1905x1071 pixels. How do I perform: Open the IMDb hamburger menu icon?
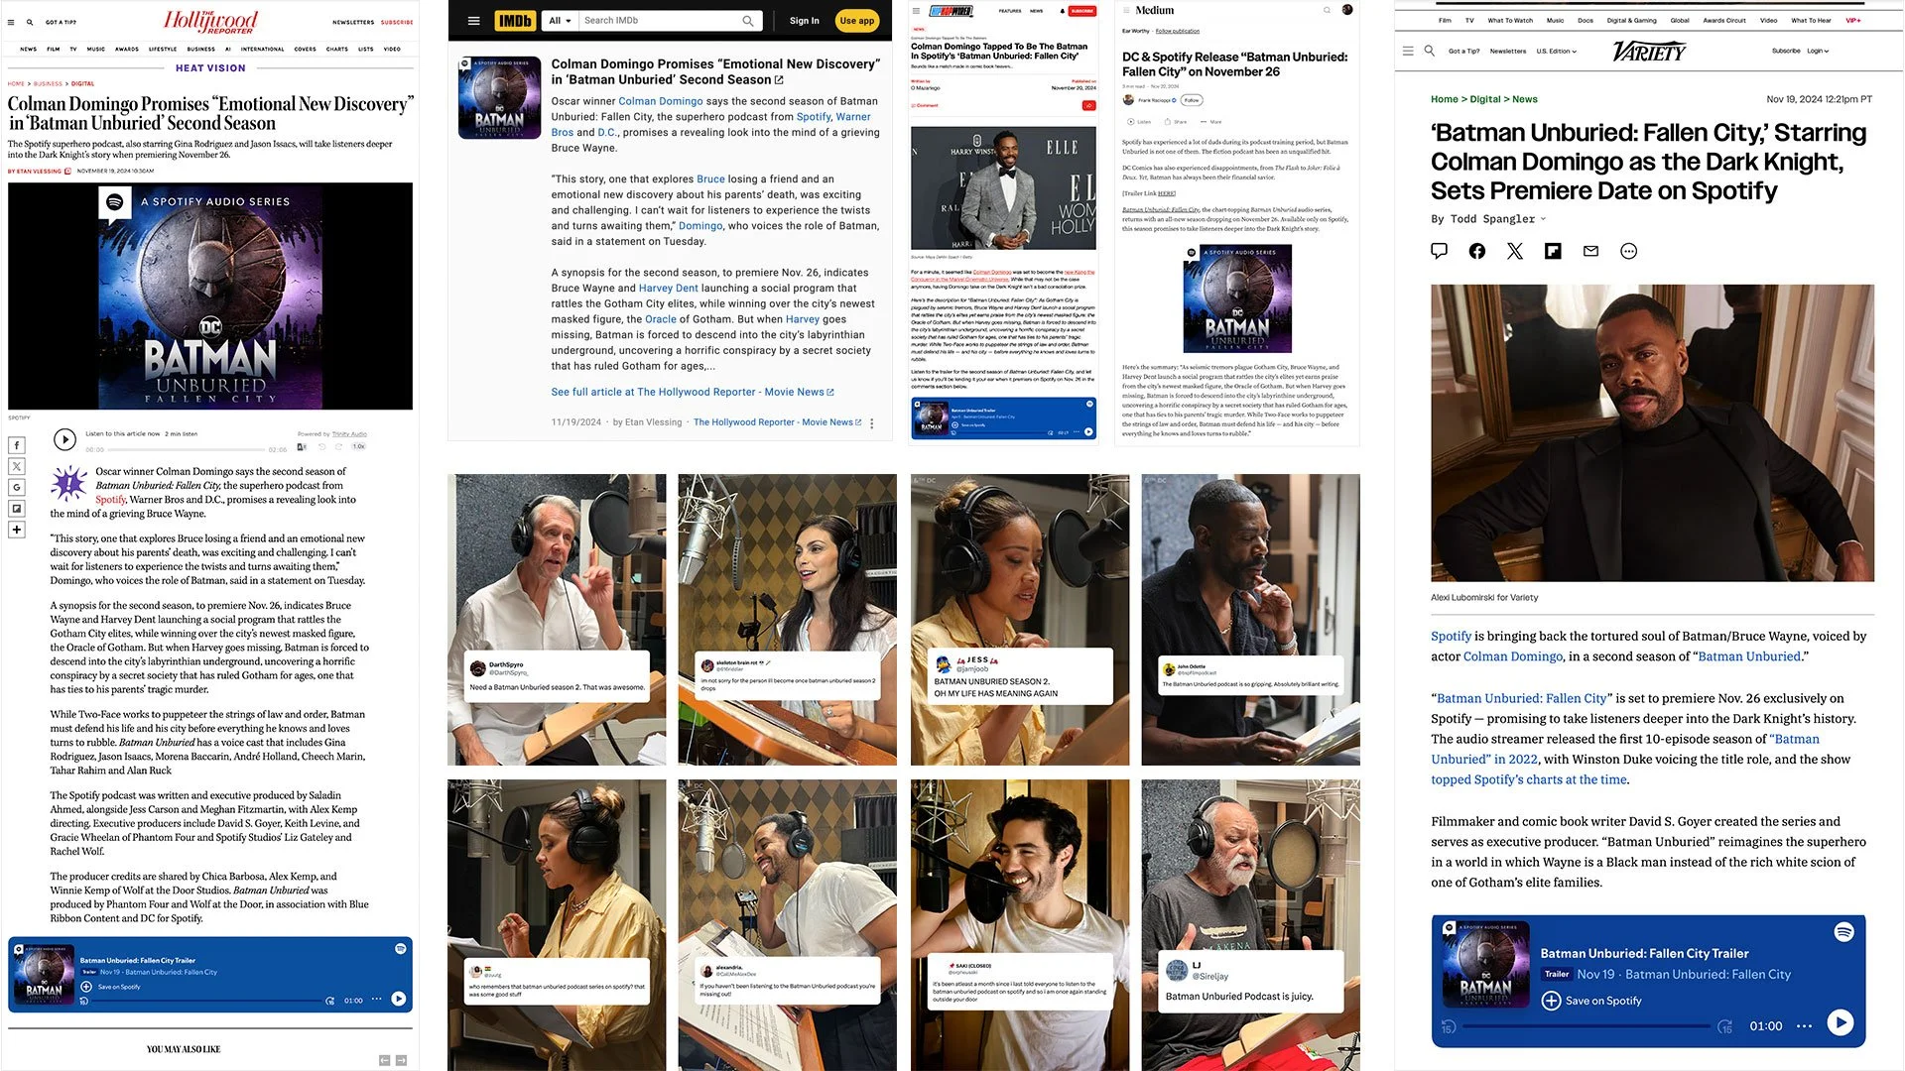(x=473, y=21)
